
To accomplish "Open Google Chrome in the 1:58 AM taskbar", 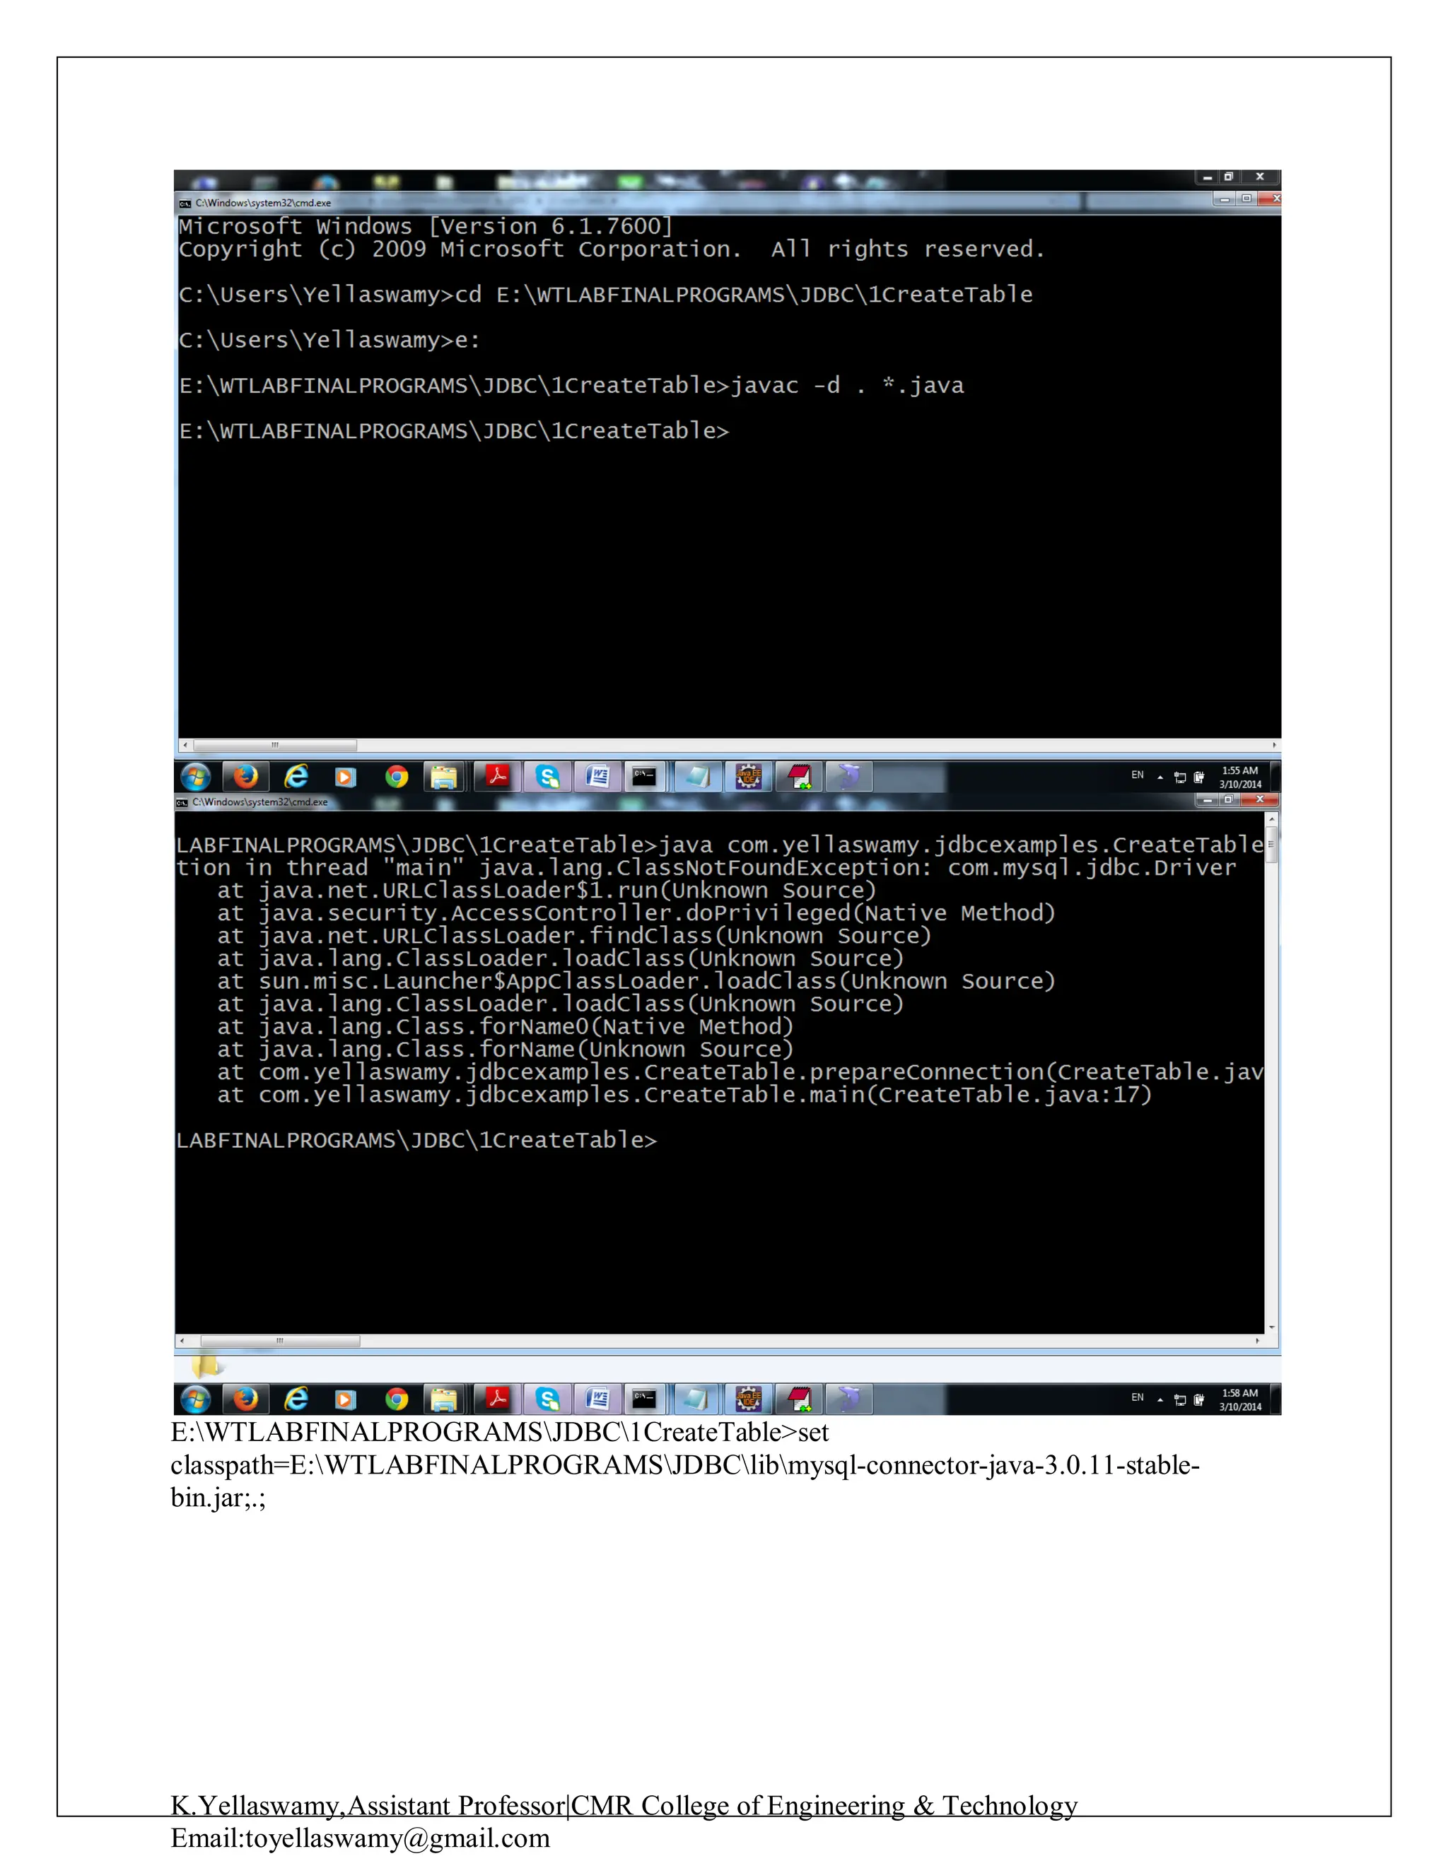I will (x=397, y=1399).
